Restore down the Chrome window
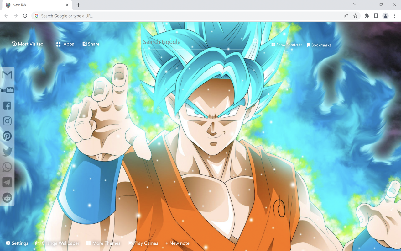401x251 pixels. (x=381, y=4)
